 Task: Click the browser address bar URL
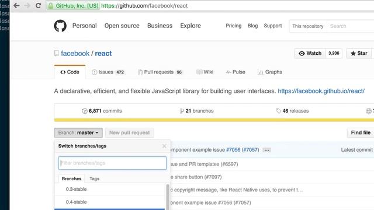pyautogui.click(x=144, y=6)
